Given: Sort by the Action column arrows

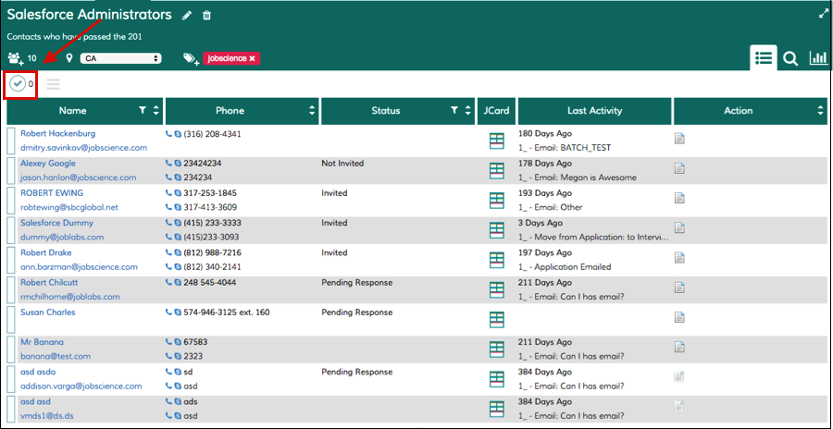Looking at the screenshot, I should coord(820,110).
